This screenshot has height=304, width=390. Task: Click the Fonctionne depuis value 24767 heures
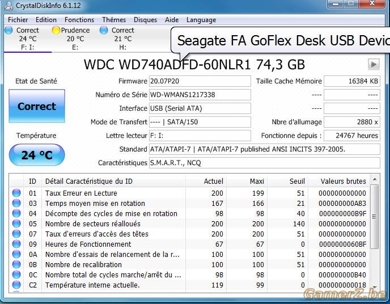pyautogui.click(x=352, y=136)
